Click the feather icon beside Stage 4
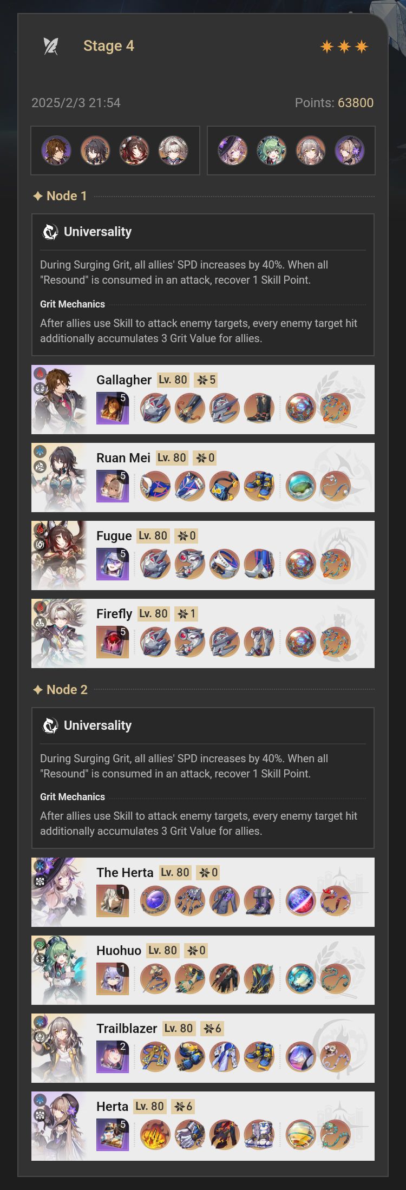 pyautogui.click(x=50, y=46)
